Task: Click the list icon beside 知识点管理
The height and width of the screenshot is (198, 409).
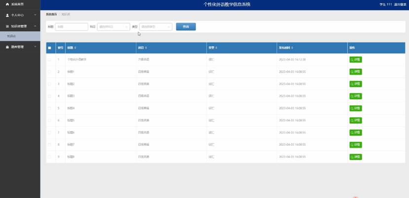Action: (x=7, y=26)
